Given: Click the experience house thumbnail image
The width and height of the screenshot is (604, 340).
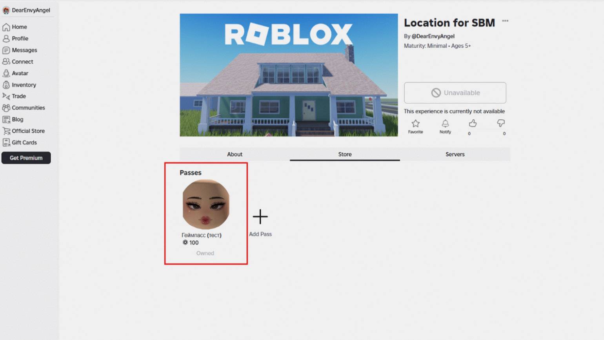Looking at the screenshot, I should (x=289, y=75).
